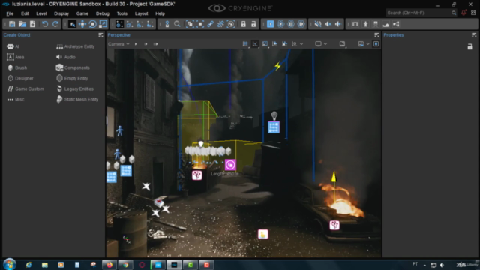Open the Properties panel options menu
Screen dimensions: 480x270
coord(474,35)
